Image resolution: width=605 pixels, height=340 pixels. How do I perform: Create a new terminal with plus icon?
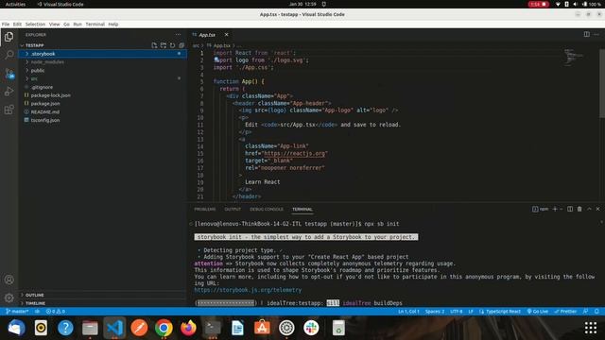pos(555,209)
